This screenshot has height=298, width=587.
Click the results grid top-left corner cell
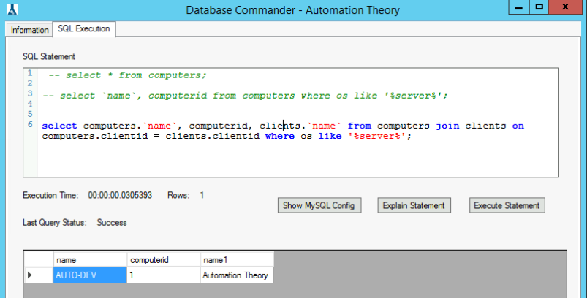[38, 260]
